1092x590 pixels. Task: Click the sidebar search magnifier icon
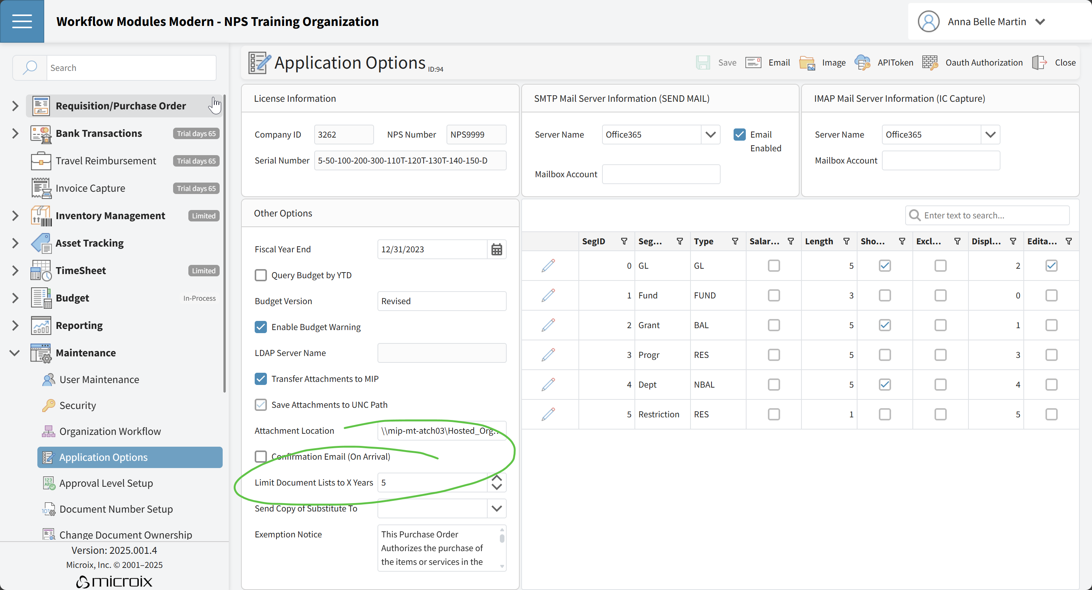pyautogui.click(x=30, y=68)
